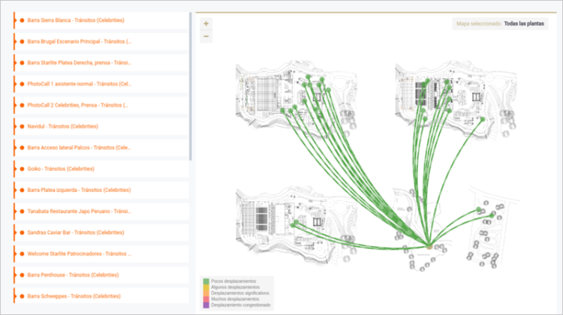Click the orange dot beside Navidul
Viewport: 563px width, 315px height.
pyautogui.click(x=22, y=127)
